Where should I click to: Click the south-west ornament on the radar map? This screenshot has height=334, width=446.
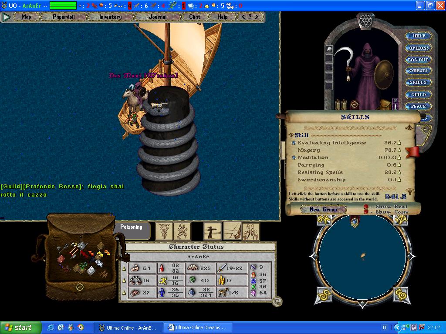324,295
